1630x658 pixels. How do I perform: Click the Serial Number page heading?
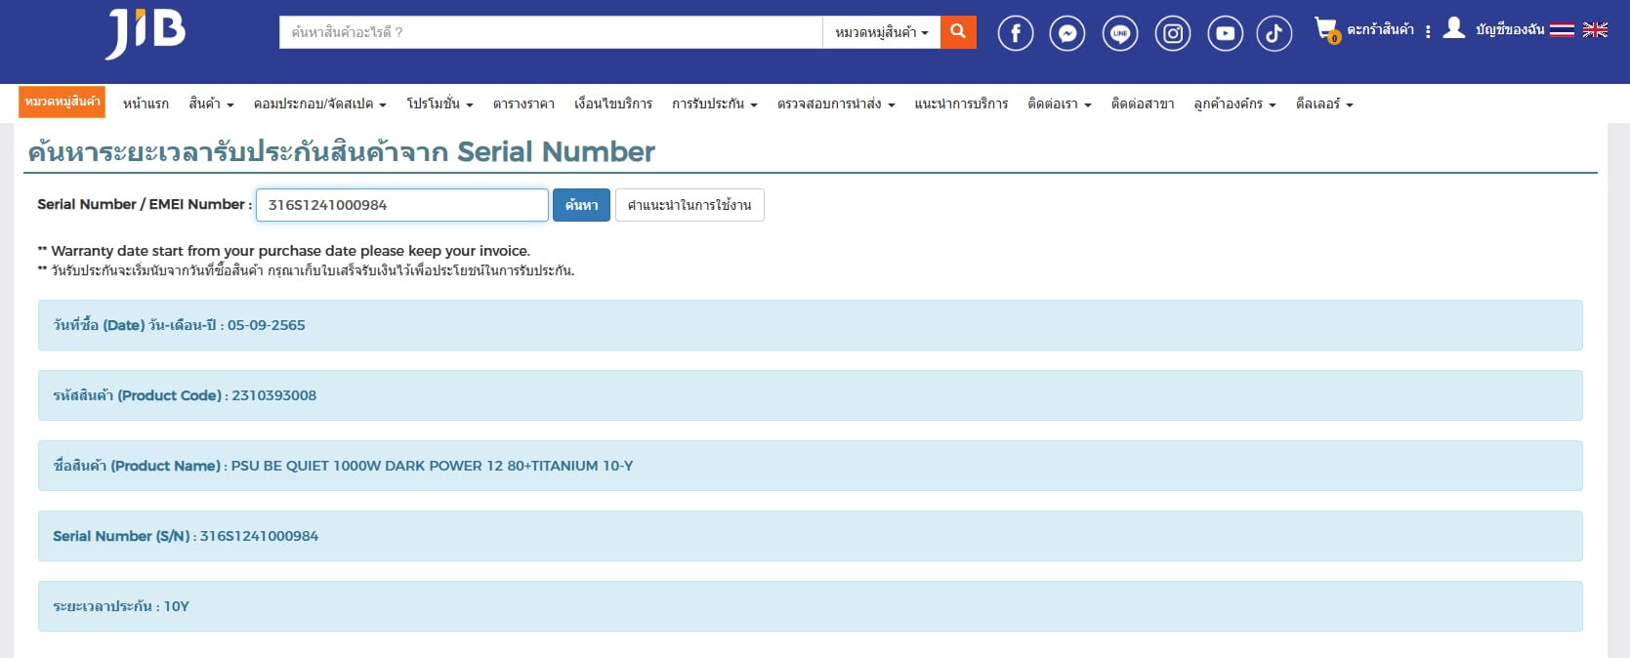[x=342, y=152]
